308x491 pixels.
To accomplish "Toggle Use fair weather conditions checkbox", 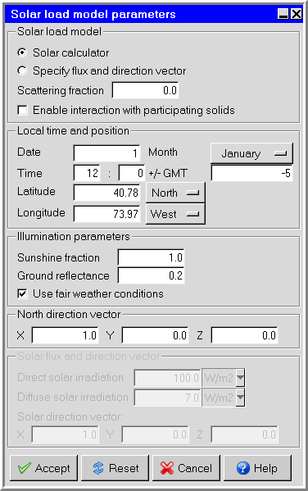I will click(x=23, y=293).
